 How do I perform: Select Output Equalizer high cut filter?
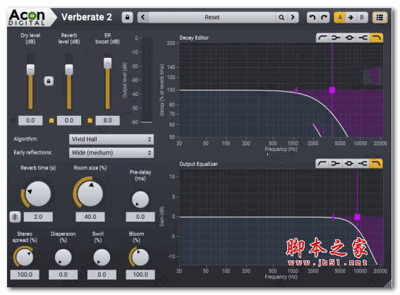pos(376,163)
